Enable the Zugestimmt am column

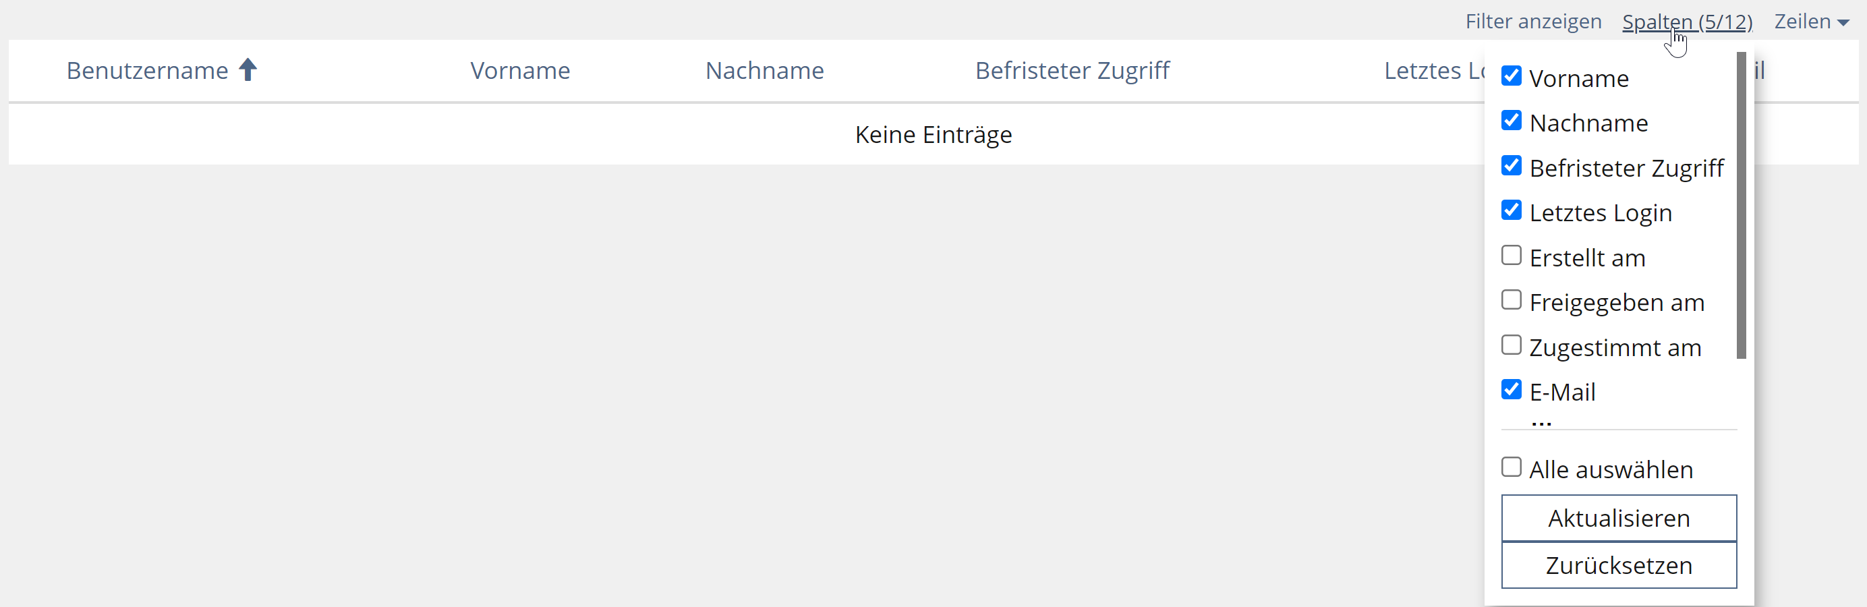click(1511, 345)
